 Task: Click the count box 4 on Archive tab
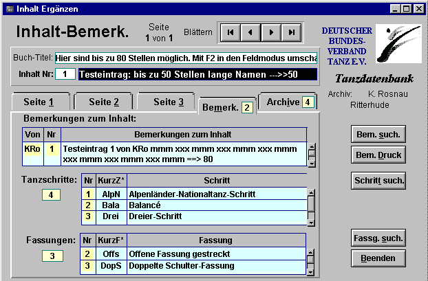click(x=308, y=102)
